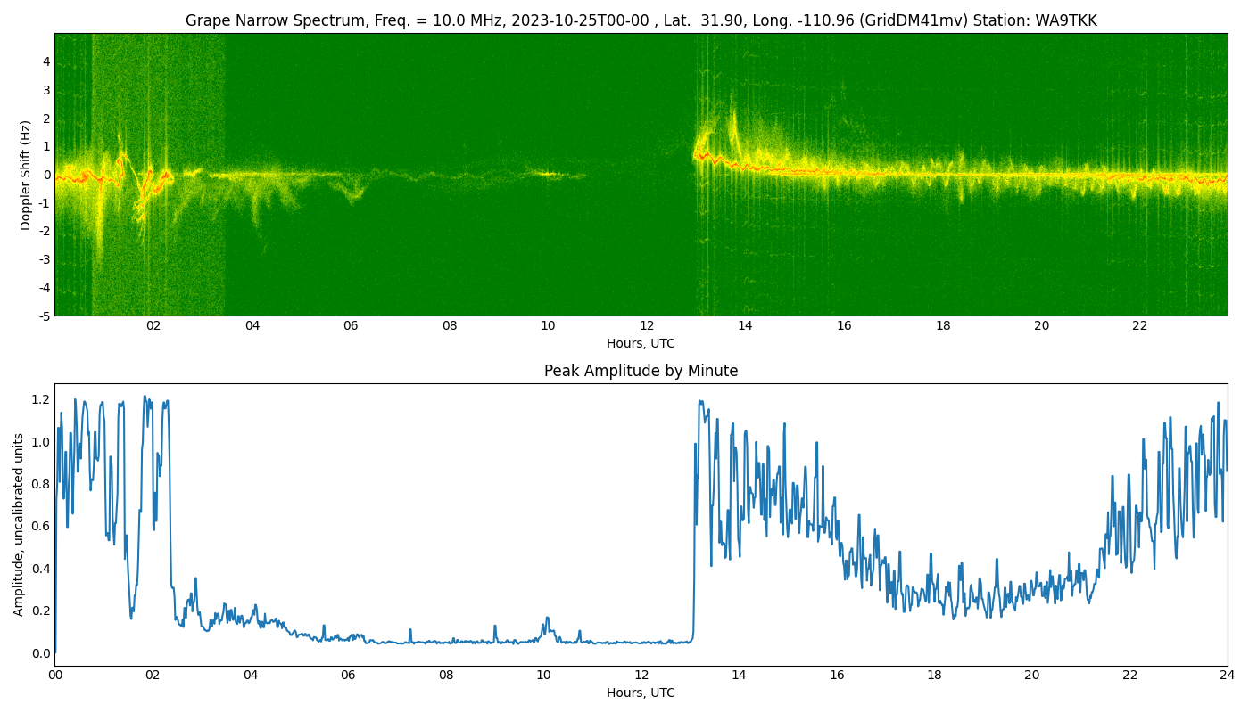
Task: Click Hours, UTC label under amplitude plot
Action: pyautogui.click(x=641, y=693)
